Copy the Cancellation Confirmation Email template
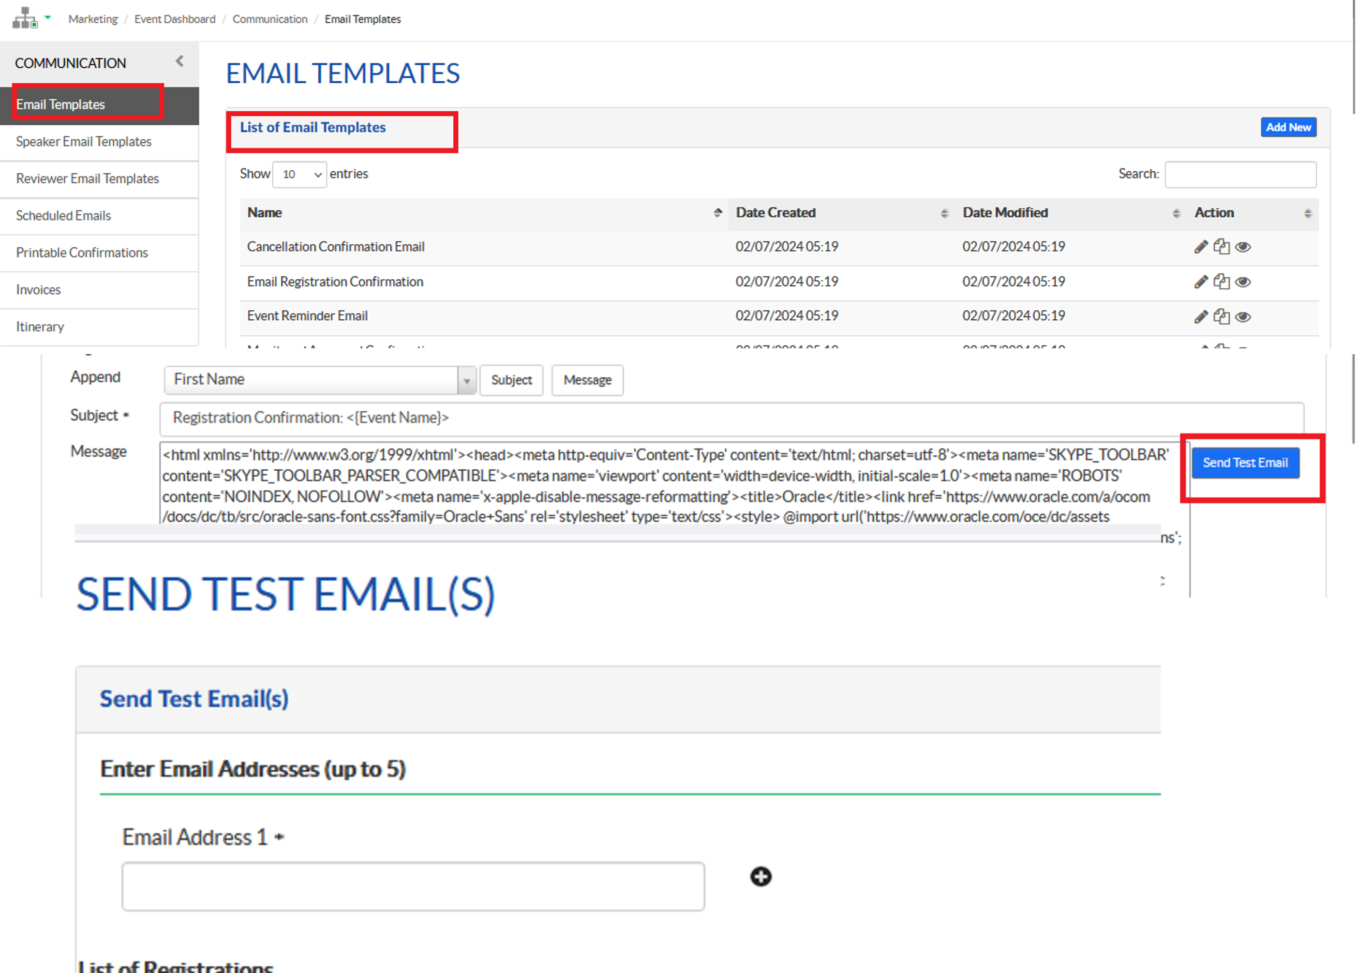 pyautogui.click(x=1221, y=247)
